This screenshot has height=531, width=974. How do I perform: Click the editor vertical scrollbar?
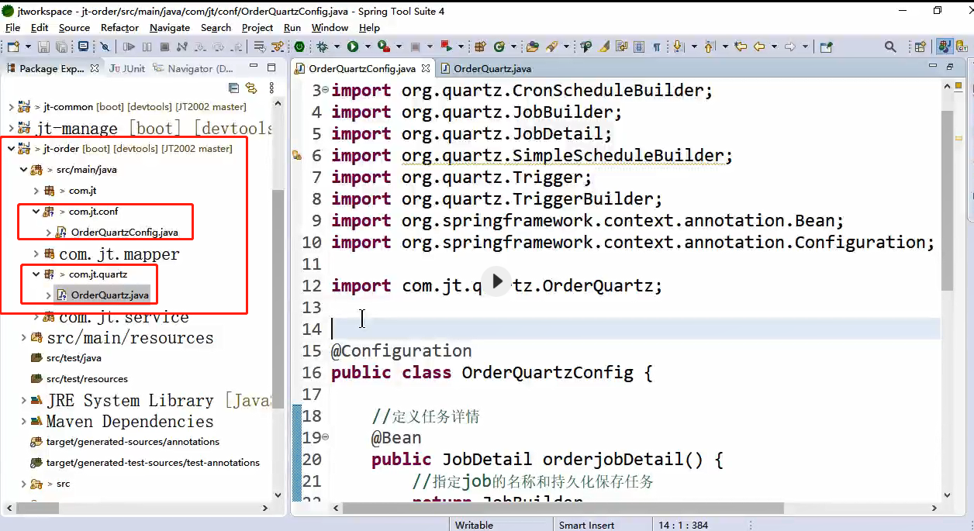[947, 202]
